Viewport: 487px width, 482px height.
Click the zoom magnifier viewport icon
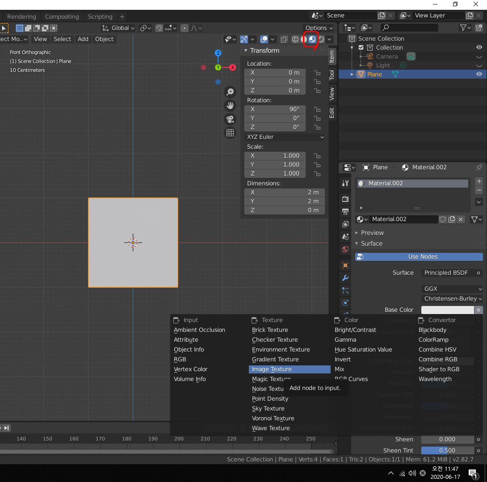[x=230, y=92]
